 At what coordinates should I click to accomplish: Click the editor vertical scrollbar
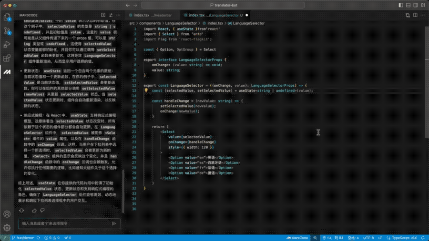pos(427,82)
